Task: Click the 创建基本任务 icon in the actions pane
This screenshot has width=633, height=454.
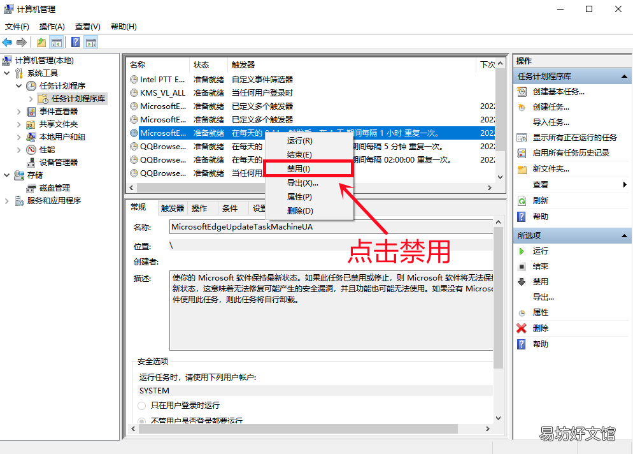Action: click(x=522, y=92)
